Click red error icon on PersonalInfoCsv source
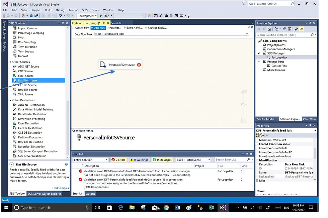The width and height of the screenshot is (328, 218). [x=139, y=65]
